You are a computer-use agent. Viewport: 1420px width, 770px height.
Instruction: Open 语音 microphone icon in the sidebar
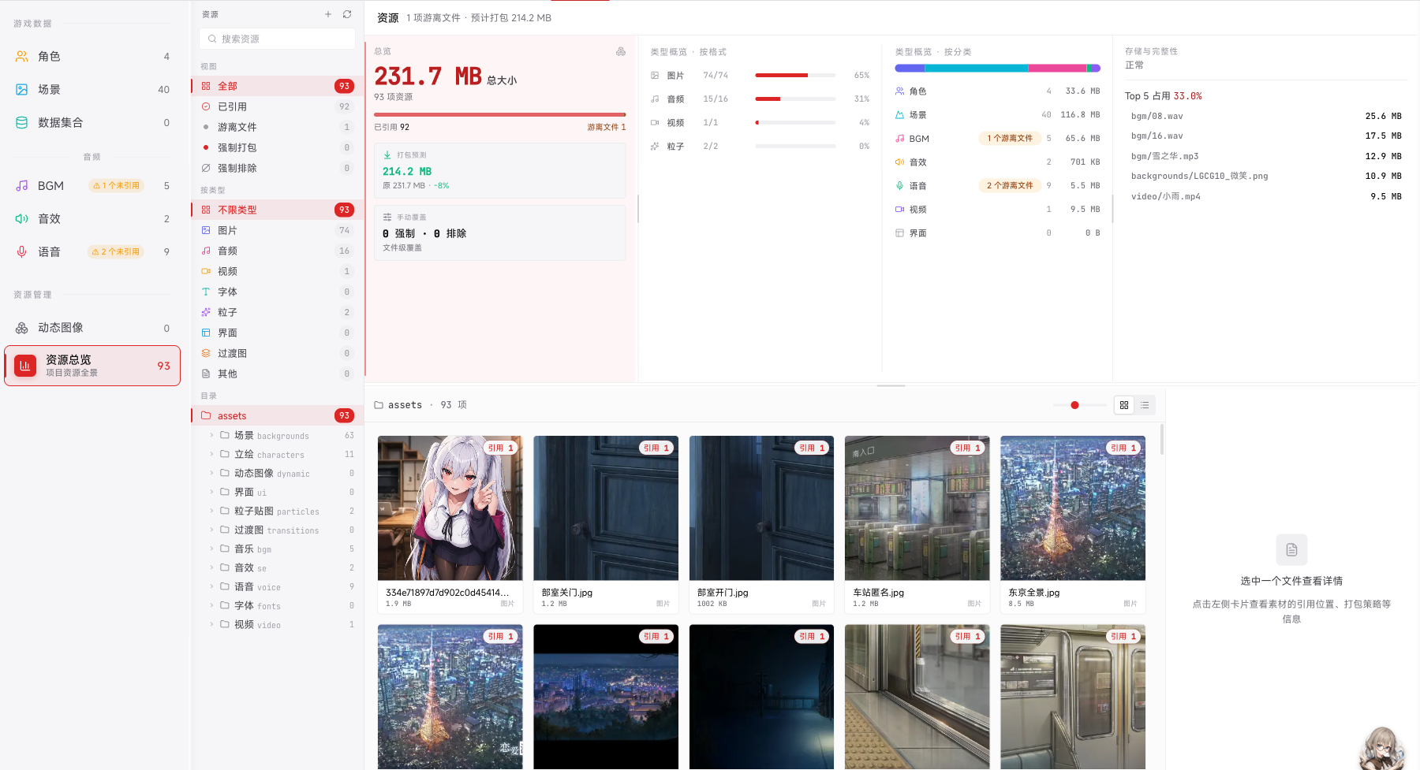pos(22,252)
